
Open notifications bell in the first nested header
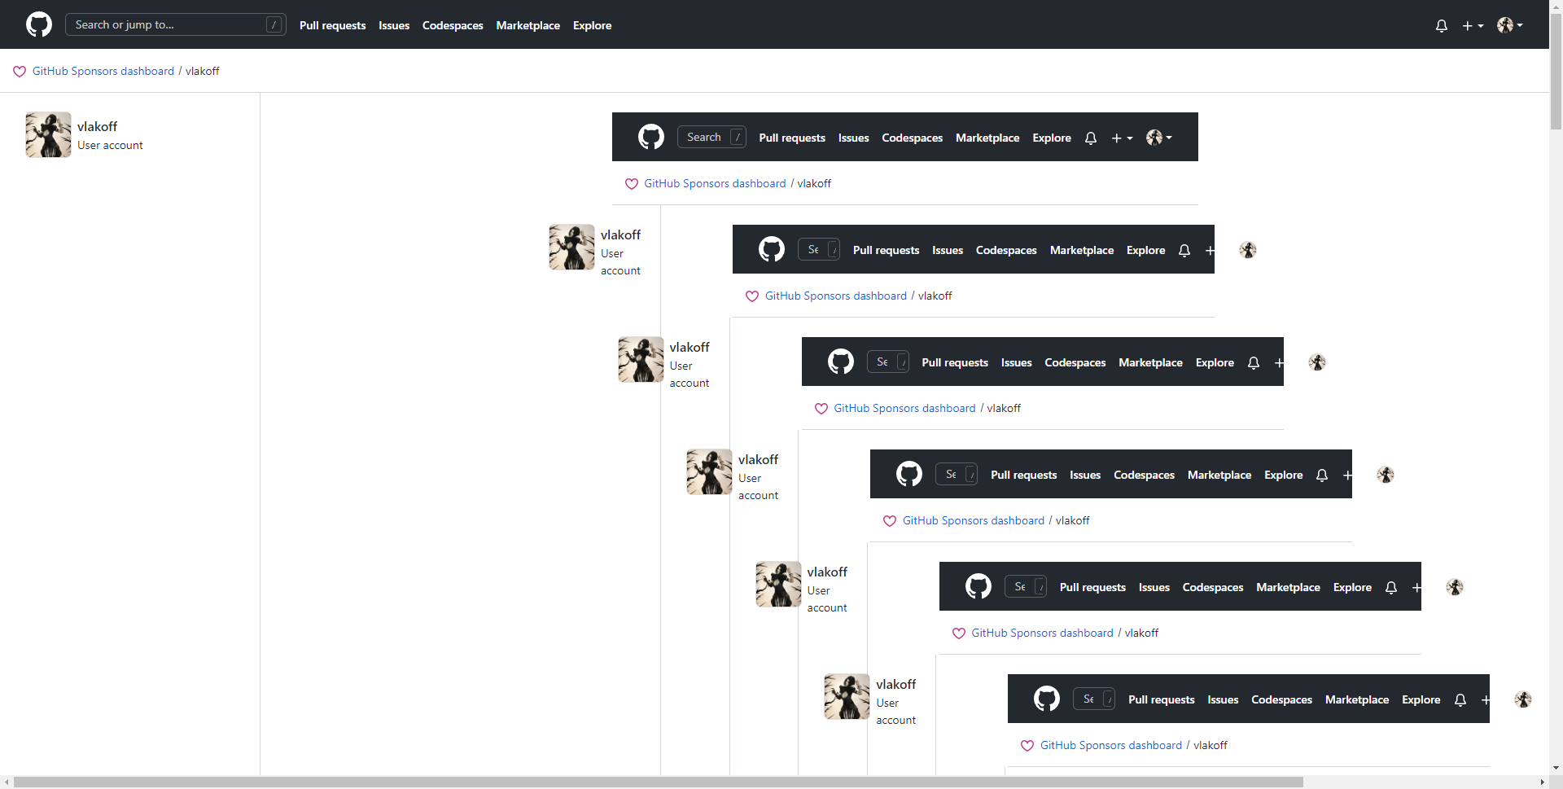[1090, 138]
